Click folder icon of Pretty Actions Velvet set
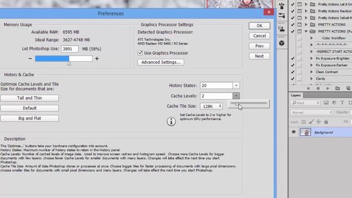The width and height of the screenshot is (352, 198). point(312,18)
